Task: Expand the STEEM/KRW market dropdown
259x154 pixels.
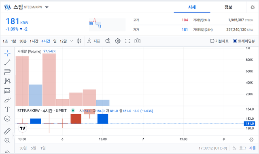Action: tap(47, 7)
